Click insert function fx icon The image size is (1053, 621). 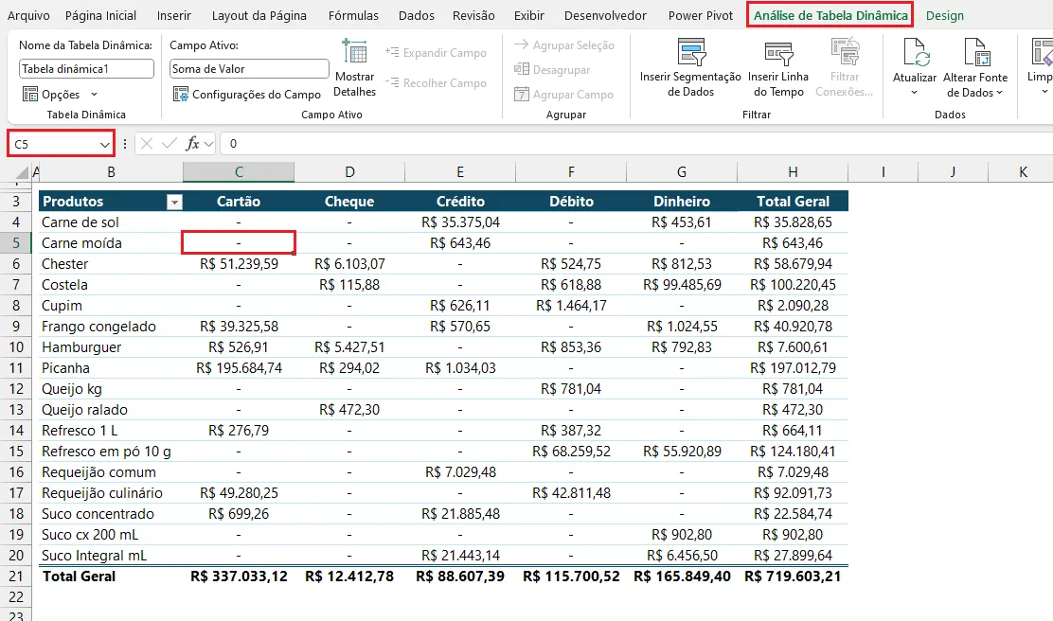[192, 143]
